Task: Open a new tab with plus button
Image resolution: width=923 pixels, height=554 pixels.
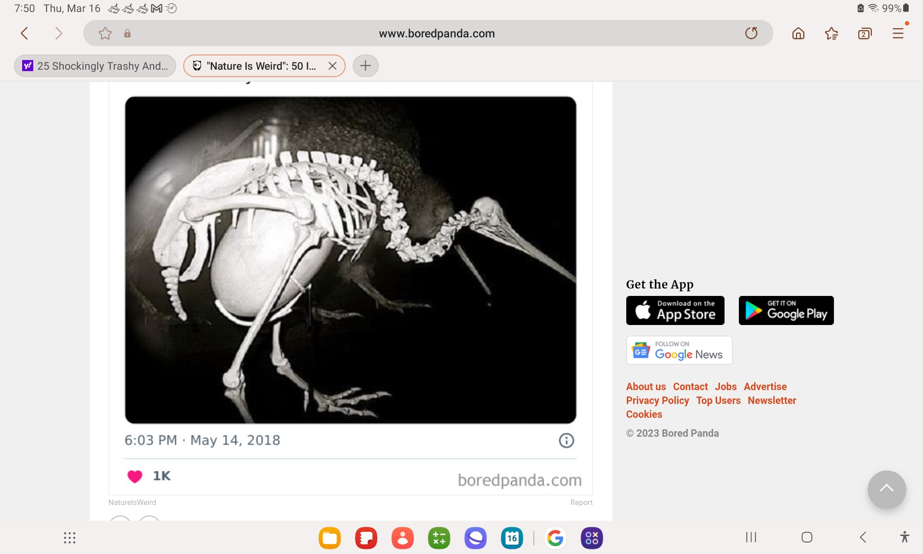Action: [366, 66]
